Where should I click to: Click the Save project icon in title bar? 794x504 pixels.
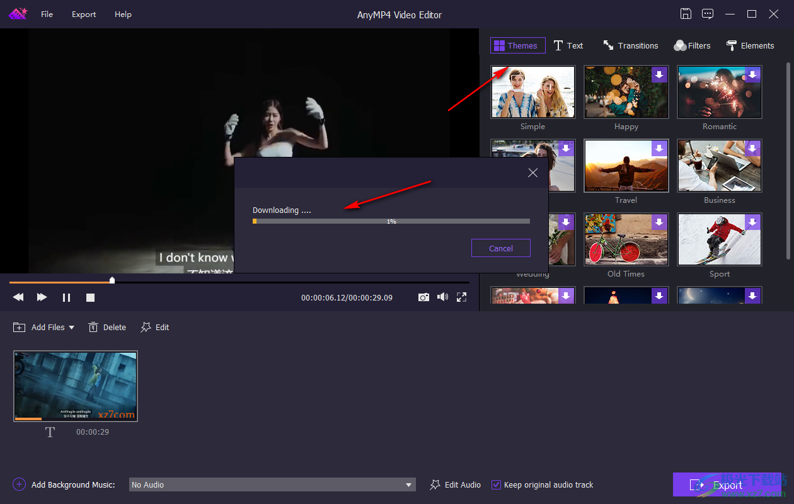pyautogui.click(x=686, y=14)
